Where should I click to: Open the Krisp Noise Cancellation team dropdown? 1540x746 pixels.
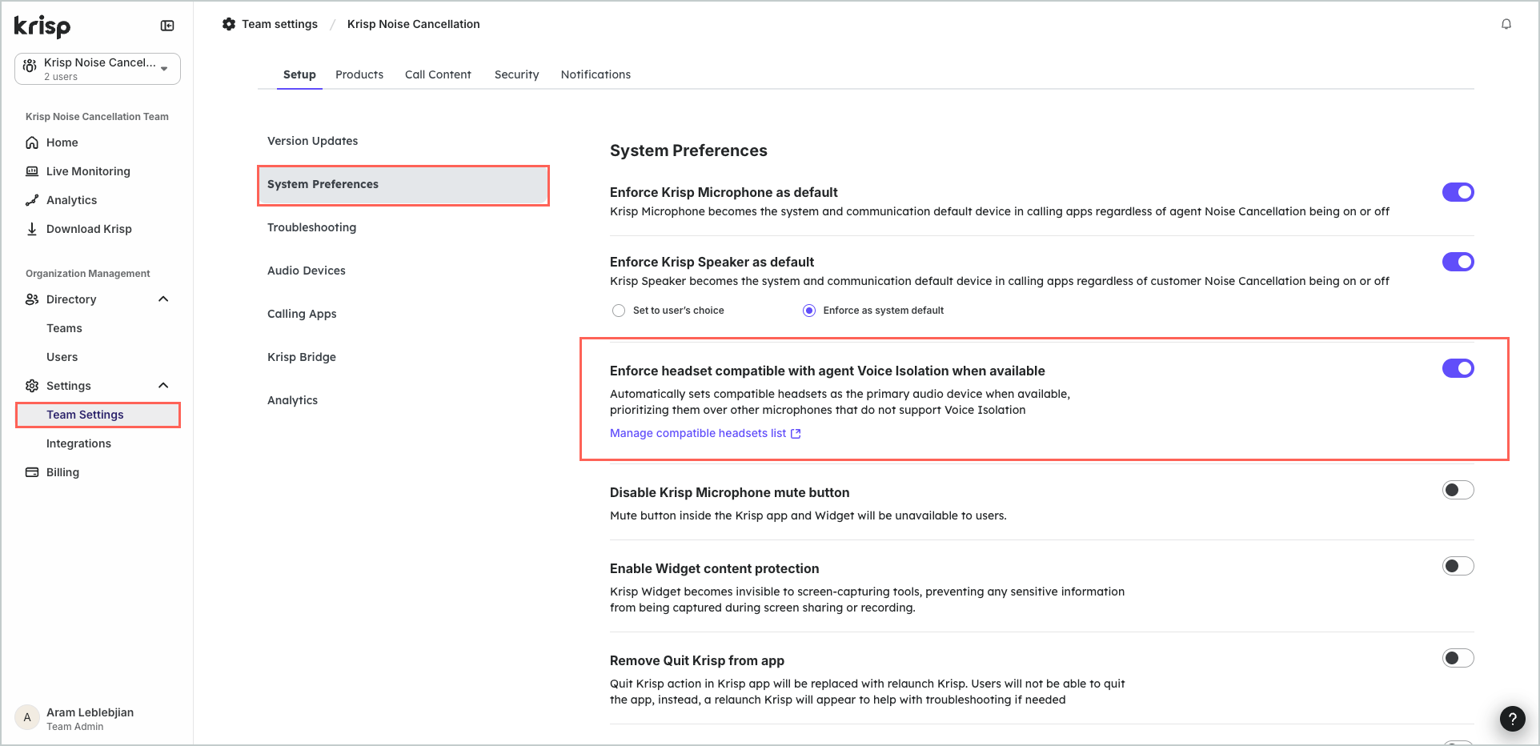(x=98, y=69)
